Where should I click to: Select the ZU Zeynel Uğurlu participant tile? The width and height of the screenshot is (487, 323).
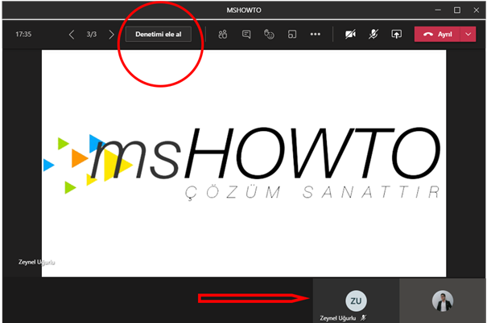(x=356, y=301)
